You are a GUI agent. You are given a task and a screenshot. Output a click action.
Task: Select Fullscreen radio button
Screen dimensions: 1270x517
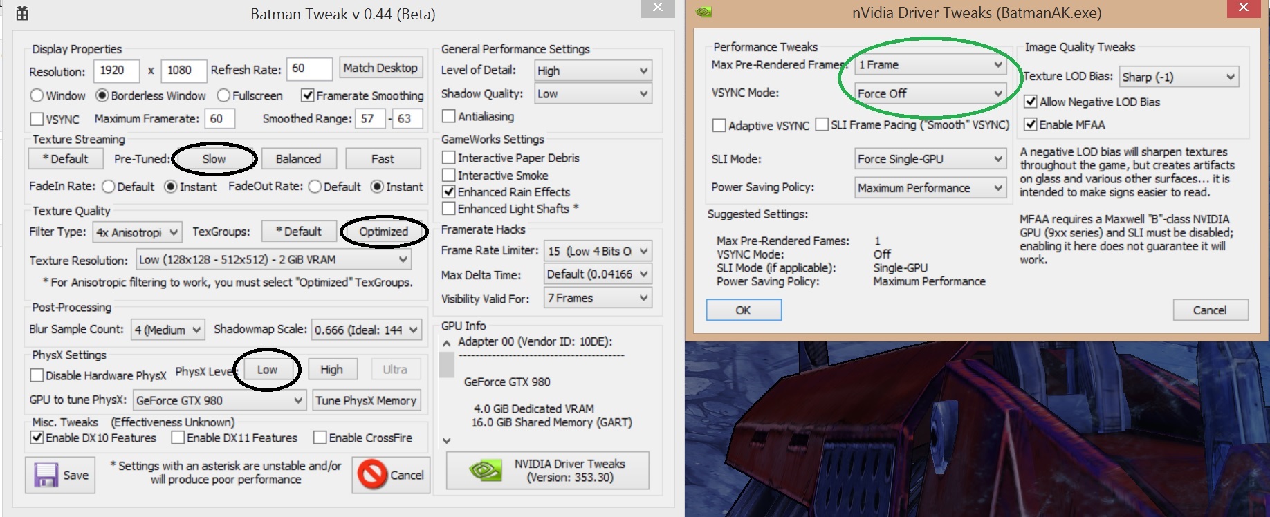pos(223,95)
